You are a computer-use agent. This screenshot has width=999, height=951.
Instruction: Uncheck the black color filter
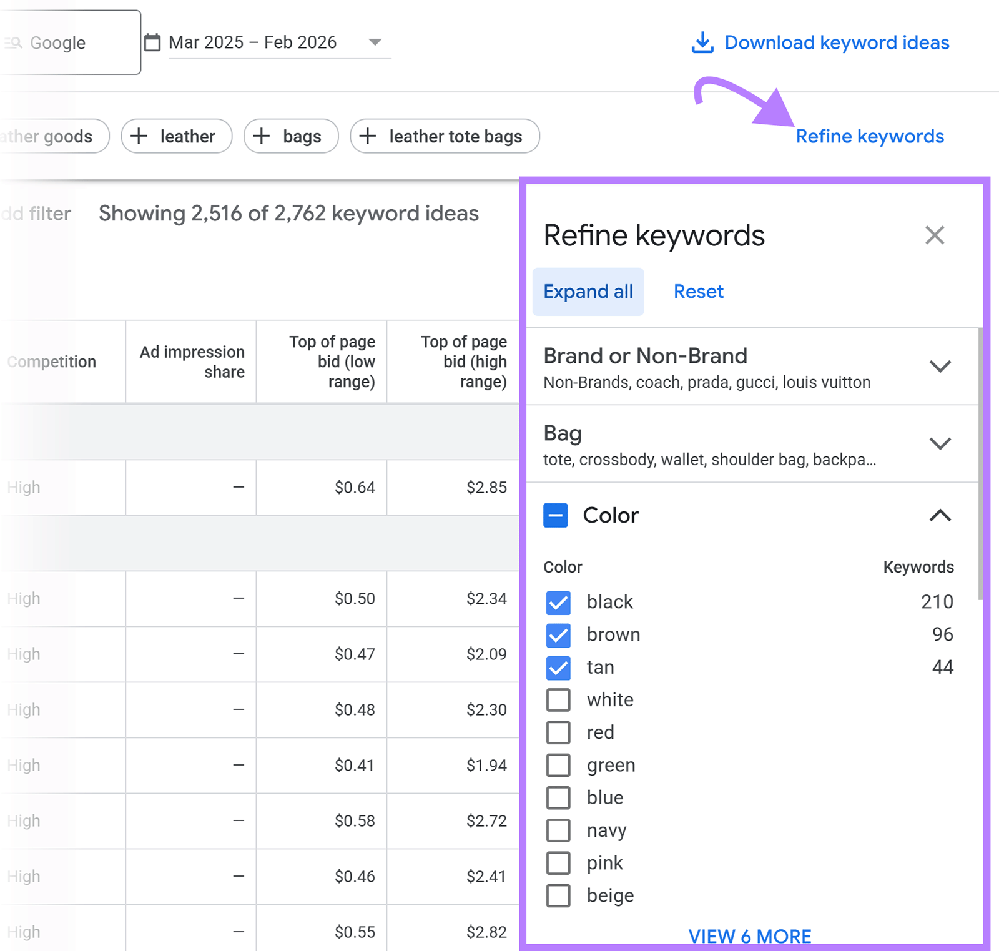[x=559, y=603]
